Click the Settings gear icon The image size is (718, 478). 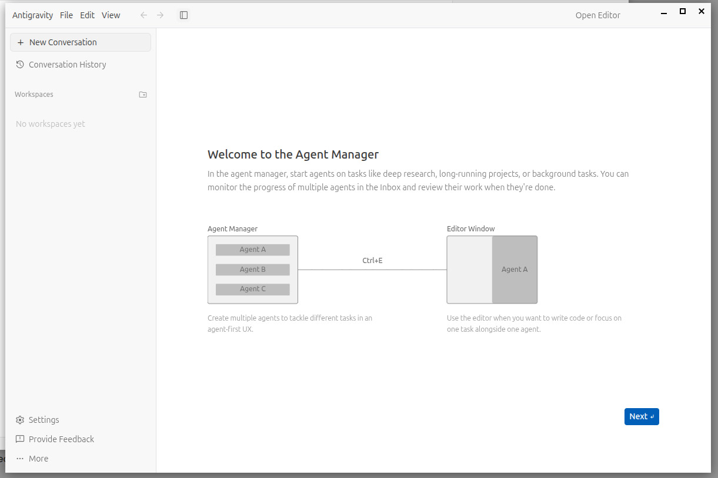pos(20,420)
